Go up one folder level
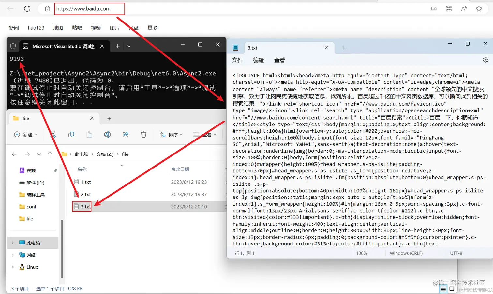The height and width of the screenshot is (294, 493). 50,154
